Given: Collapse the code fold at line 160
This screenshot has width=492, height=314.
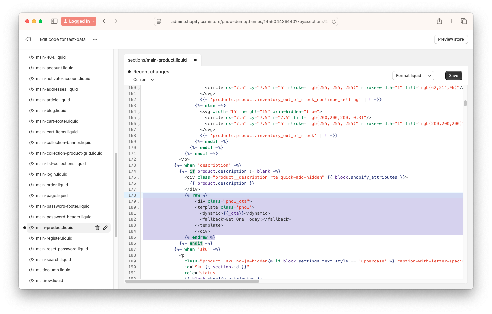Looking at the screenshot, I should [139, 88].
